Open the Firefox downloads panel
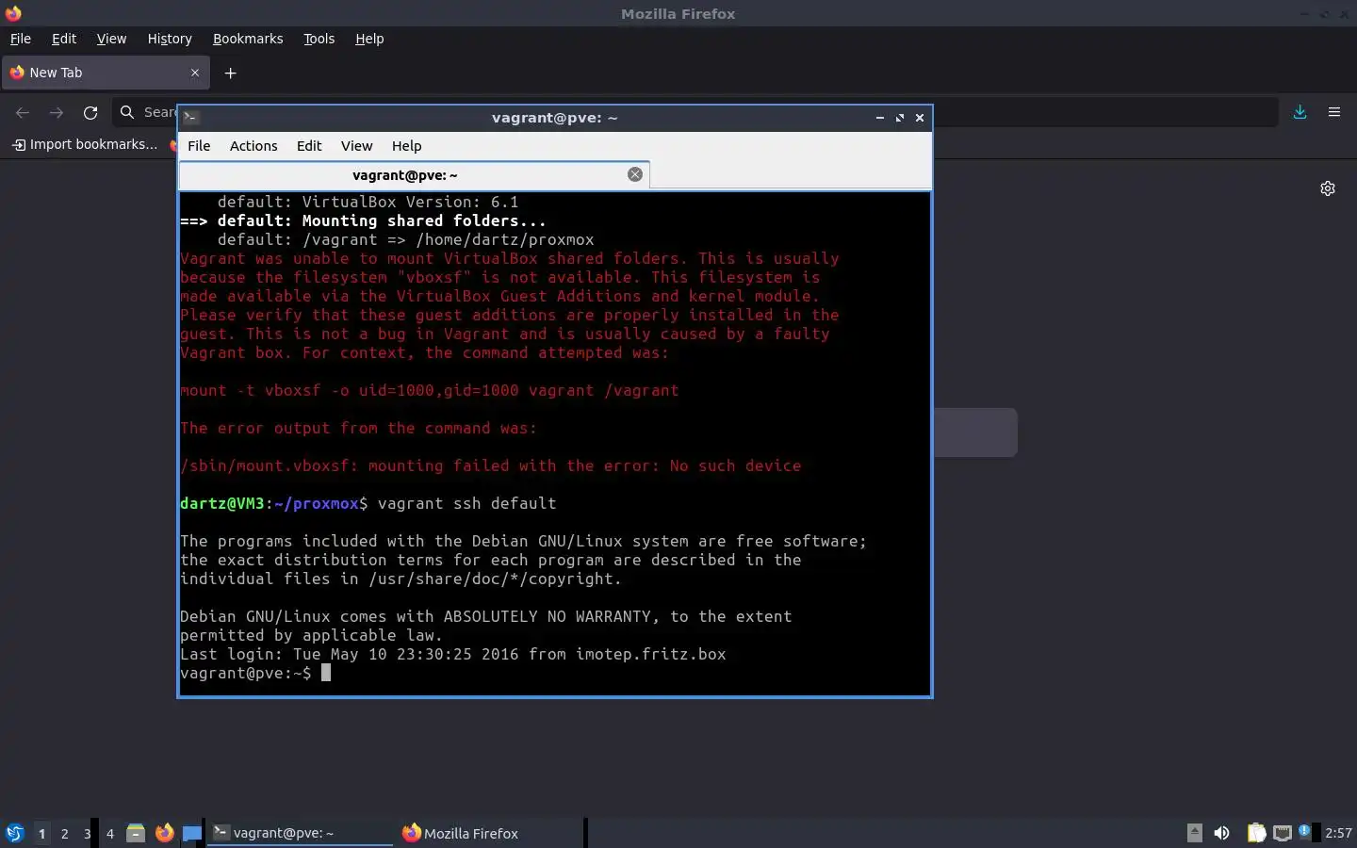 1300,112
